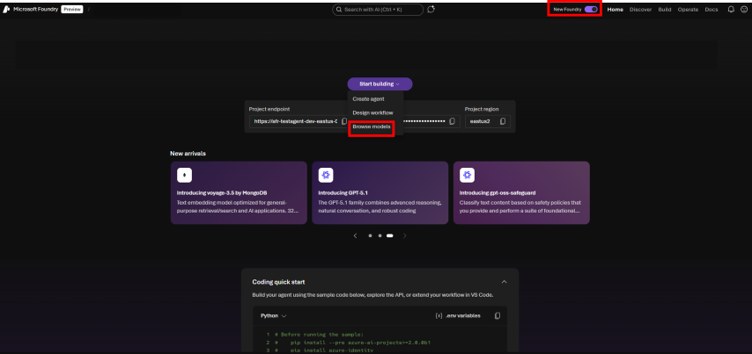Open the Operate tab
Image resolution: width=752 pixels, height=354 pixels.
click(x=688, y=10)
